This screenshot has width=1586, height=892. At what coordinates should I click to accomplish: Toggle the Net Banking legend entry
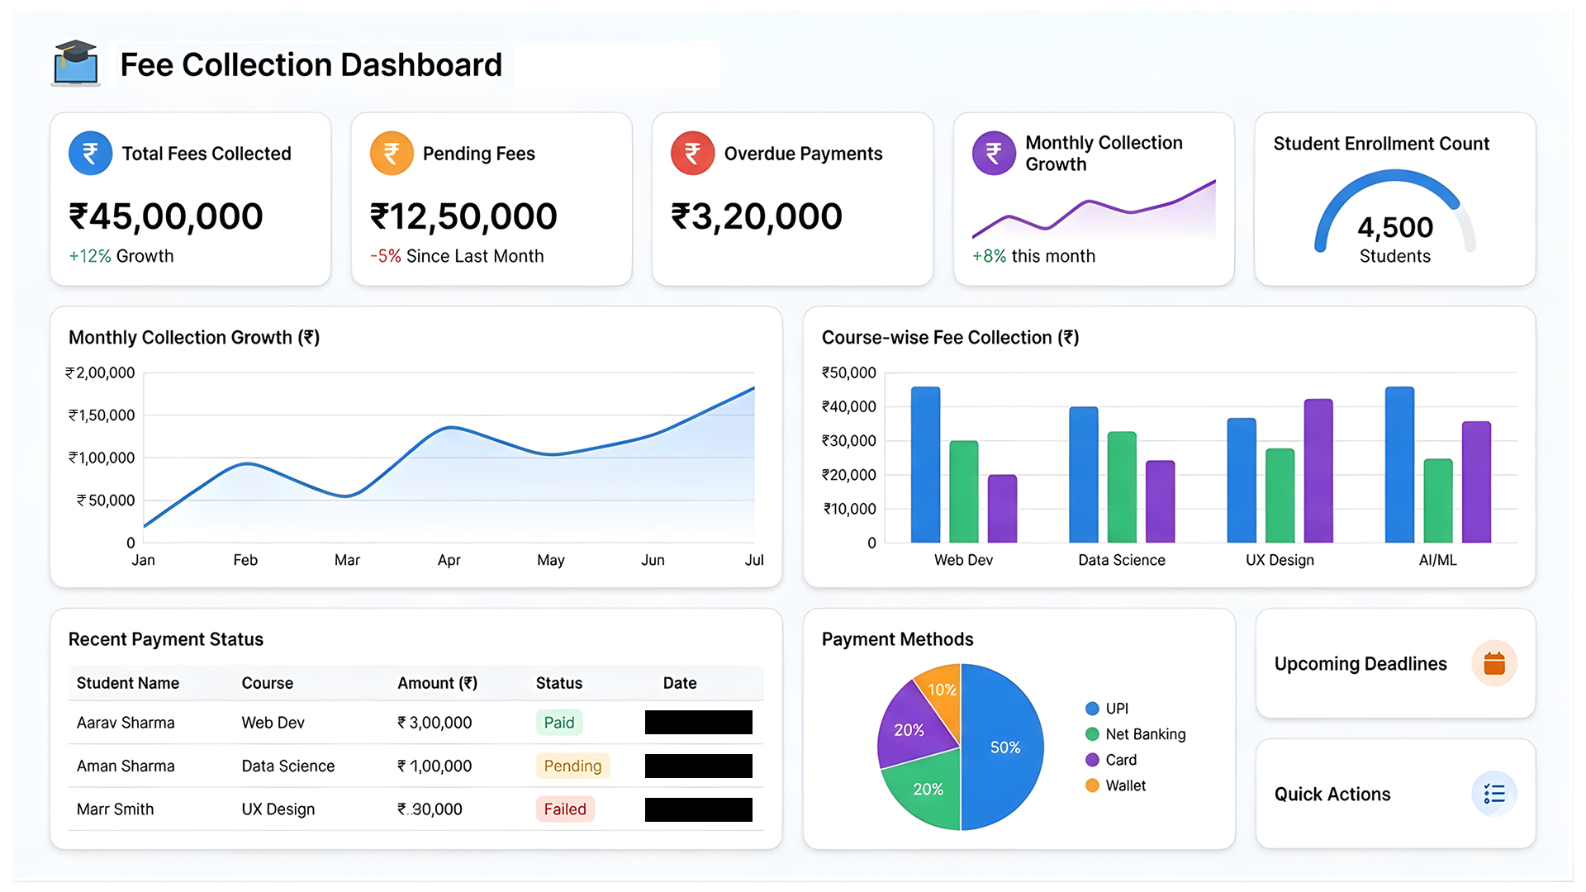pos(1137,734)
